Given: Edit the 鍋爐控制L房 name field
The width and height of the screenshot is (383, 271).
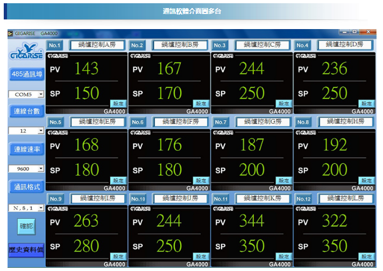Looking at the screenshot, I should (x=345, y=198).
